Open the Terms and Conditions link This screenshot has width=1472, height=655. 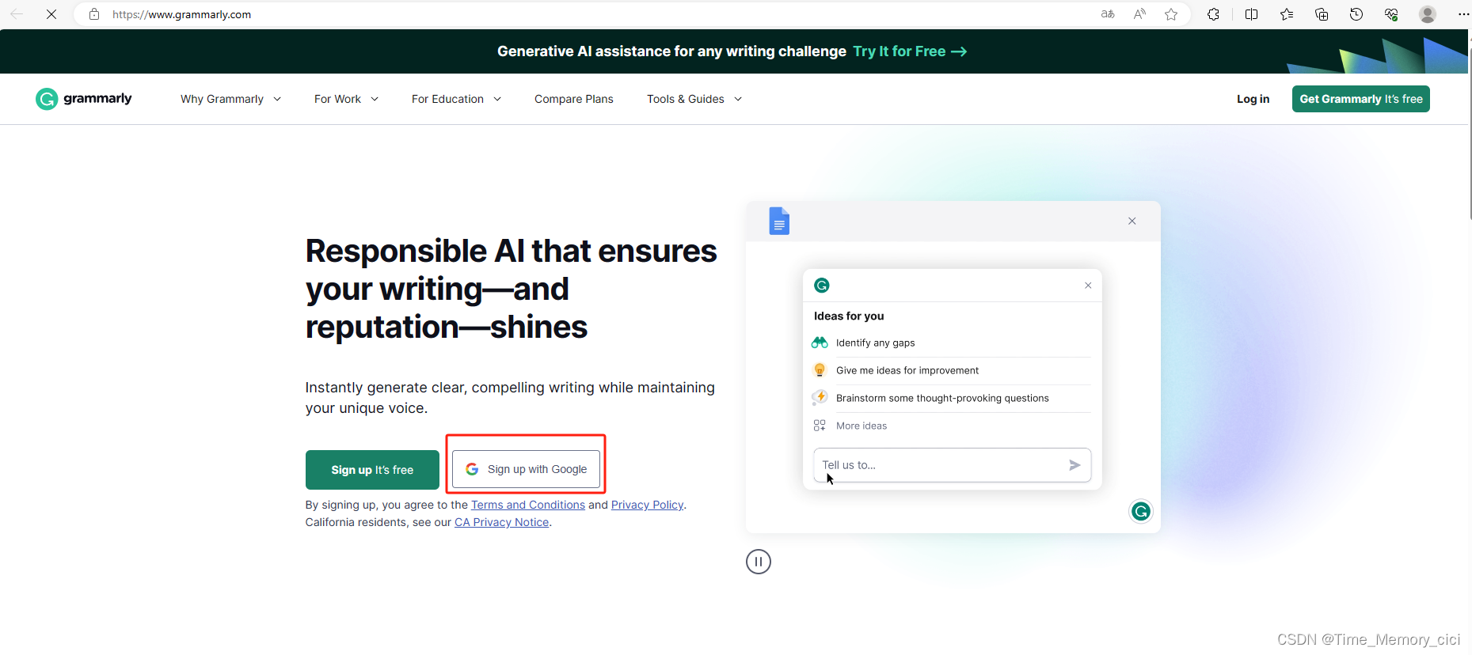pyautogui.click(x=528, y=505)
